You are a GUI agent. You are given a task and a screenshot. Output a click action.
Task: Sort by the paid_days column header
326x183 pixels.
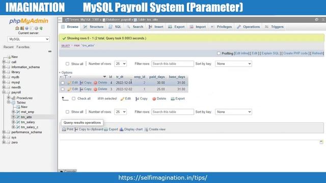(x=157, y=77)
